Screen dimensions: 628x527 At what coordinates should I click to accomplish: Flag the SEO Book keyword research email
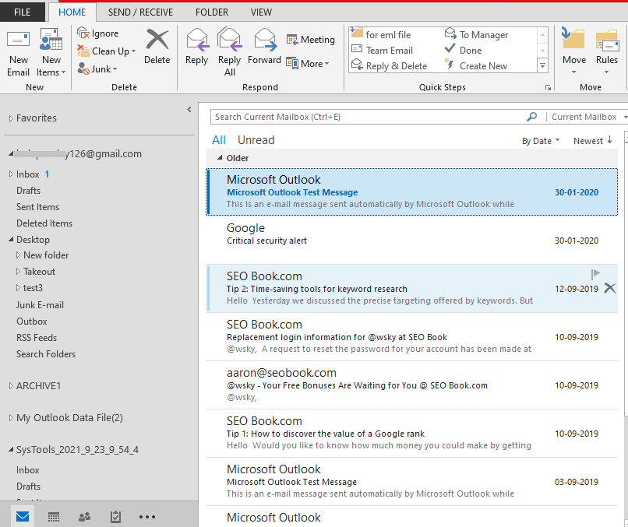click(x=595, y=273)
